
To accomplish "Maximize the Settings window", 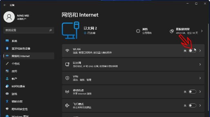I will pos(196,4).
